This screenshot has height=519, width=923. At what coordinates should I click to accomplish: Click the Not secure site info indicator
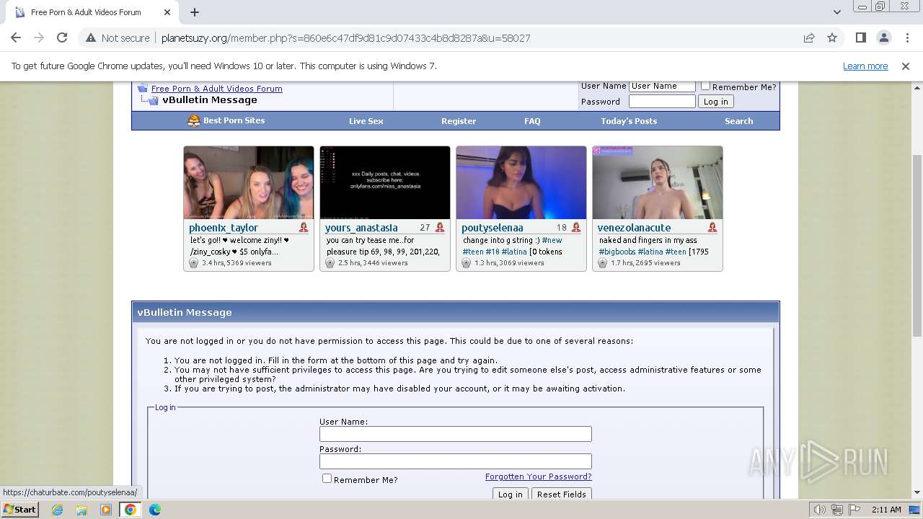[118, 38]
